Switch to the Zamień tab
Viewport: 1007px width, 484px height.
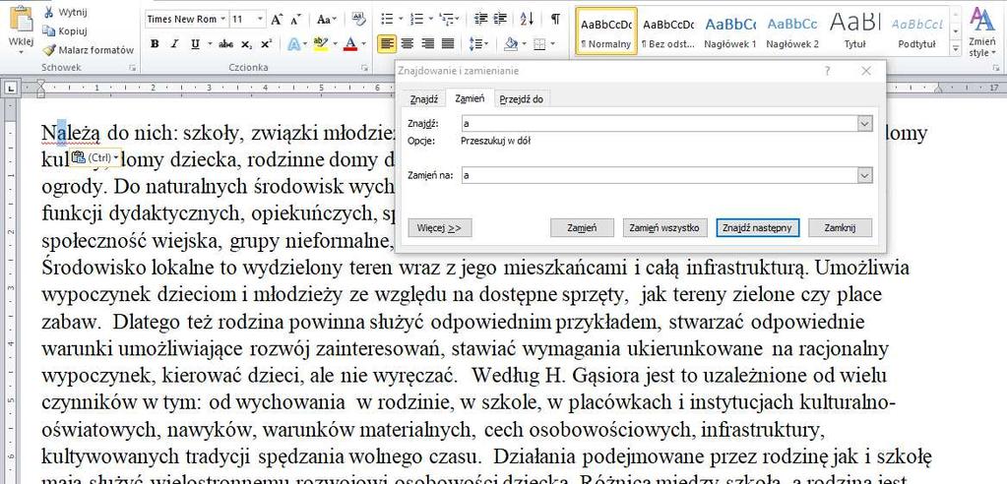(x=470, y=98)
